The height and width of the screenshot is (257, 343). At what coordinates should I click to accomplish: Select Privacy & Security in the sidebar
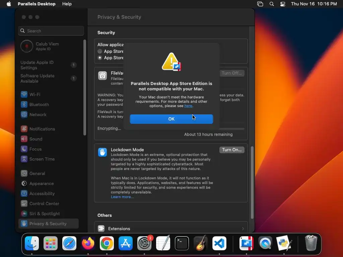click(49, 224)
